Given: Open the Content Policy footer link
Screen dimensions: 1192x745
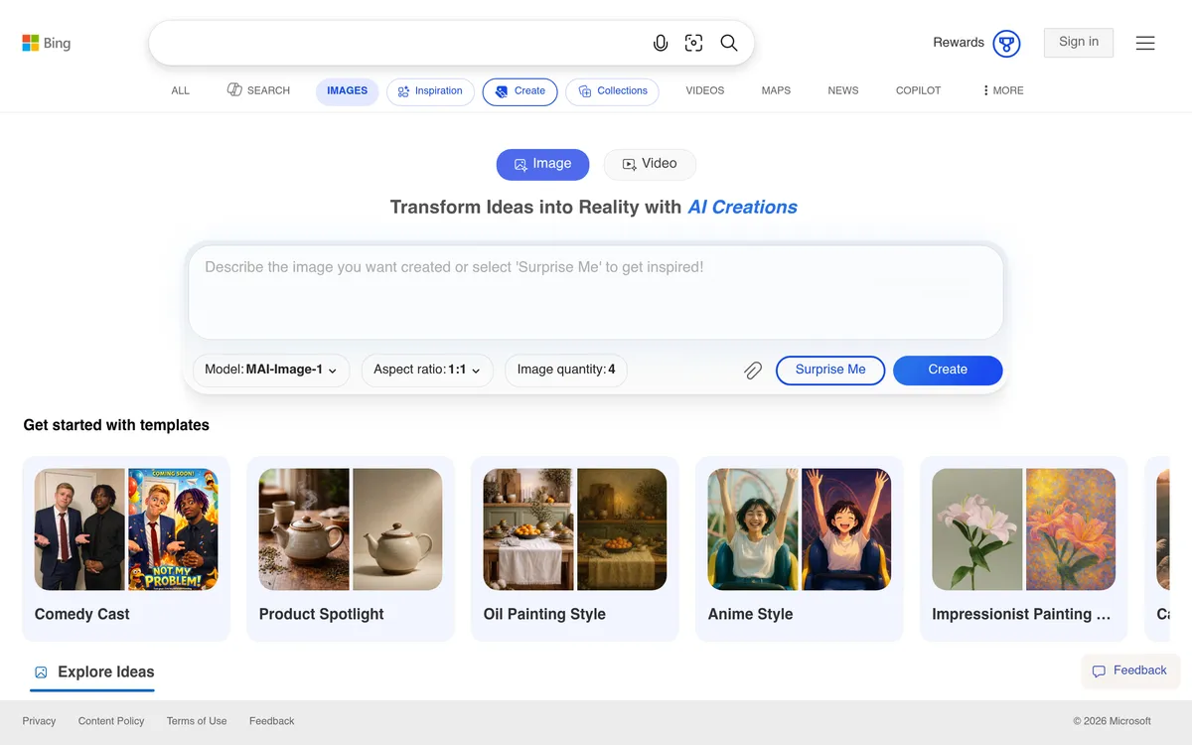Looking at the screenshot, I should pyautogui.click(x=111, y=721).
